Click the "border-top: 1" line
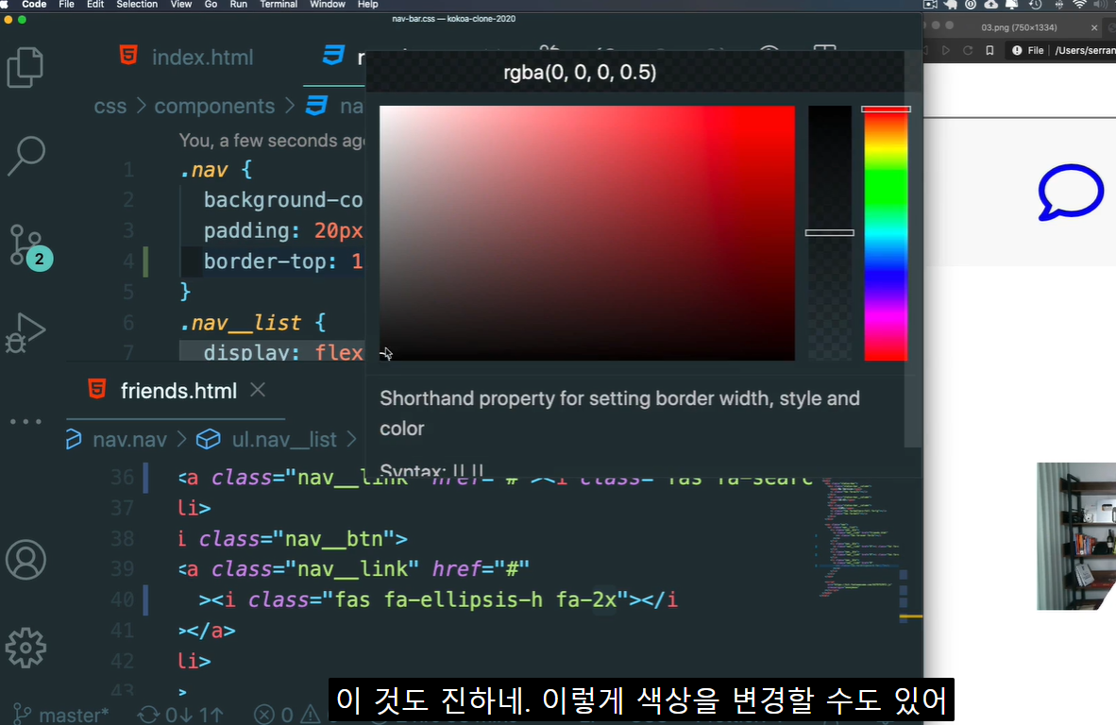Screen dimensions: 1116x725 tap(283, 261)
